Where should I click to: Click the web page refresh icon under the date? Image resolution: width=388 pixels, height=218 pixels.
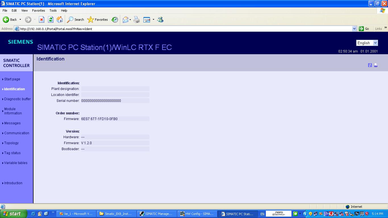click(370, 65)
